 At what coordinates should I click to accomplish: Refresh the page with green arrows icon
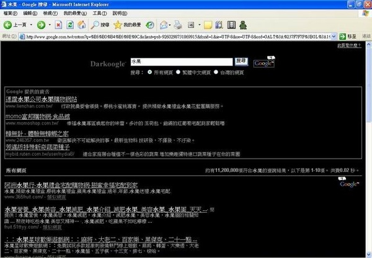(70, 25)
